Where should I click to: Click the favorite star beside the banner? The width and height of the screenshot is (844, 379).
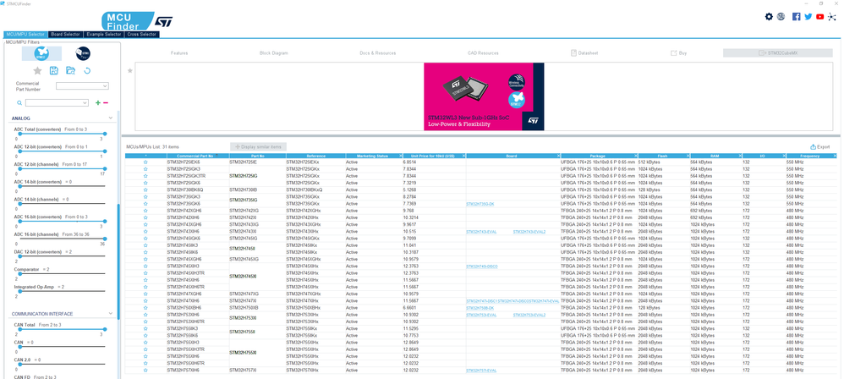129,70
